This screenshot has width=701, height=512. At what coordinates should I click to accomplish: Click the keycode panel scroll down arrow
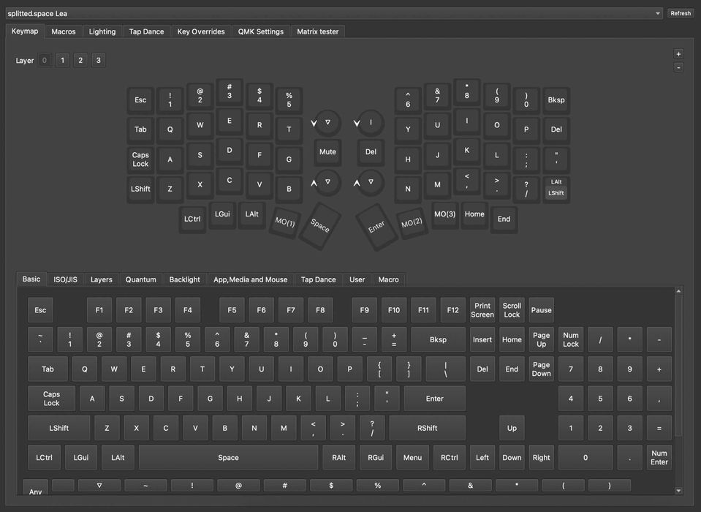point(678,491)
